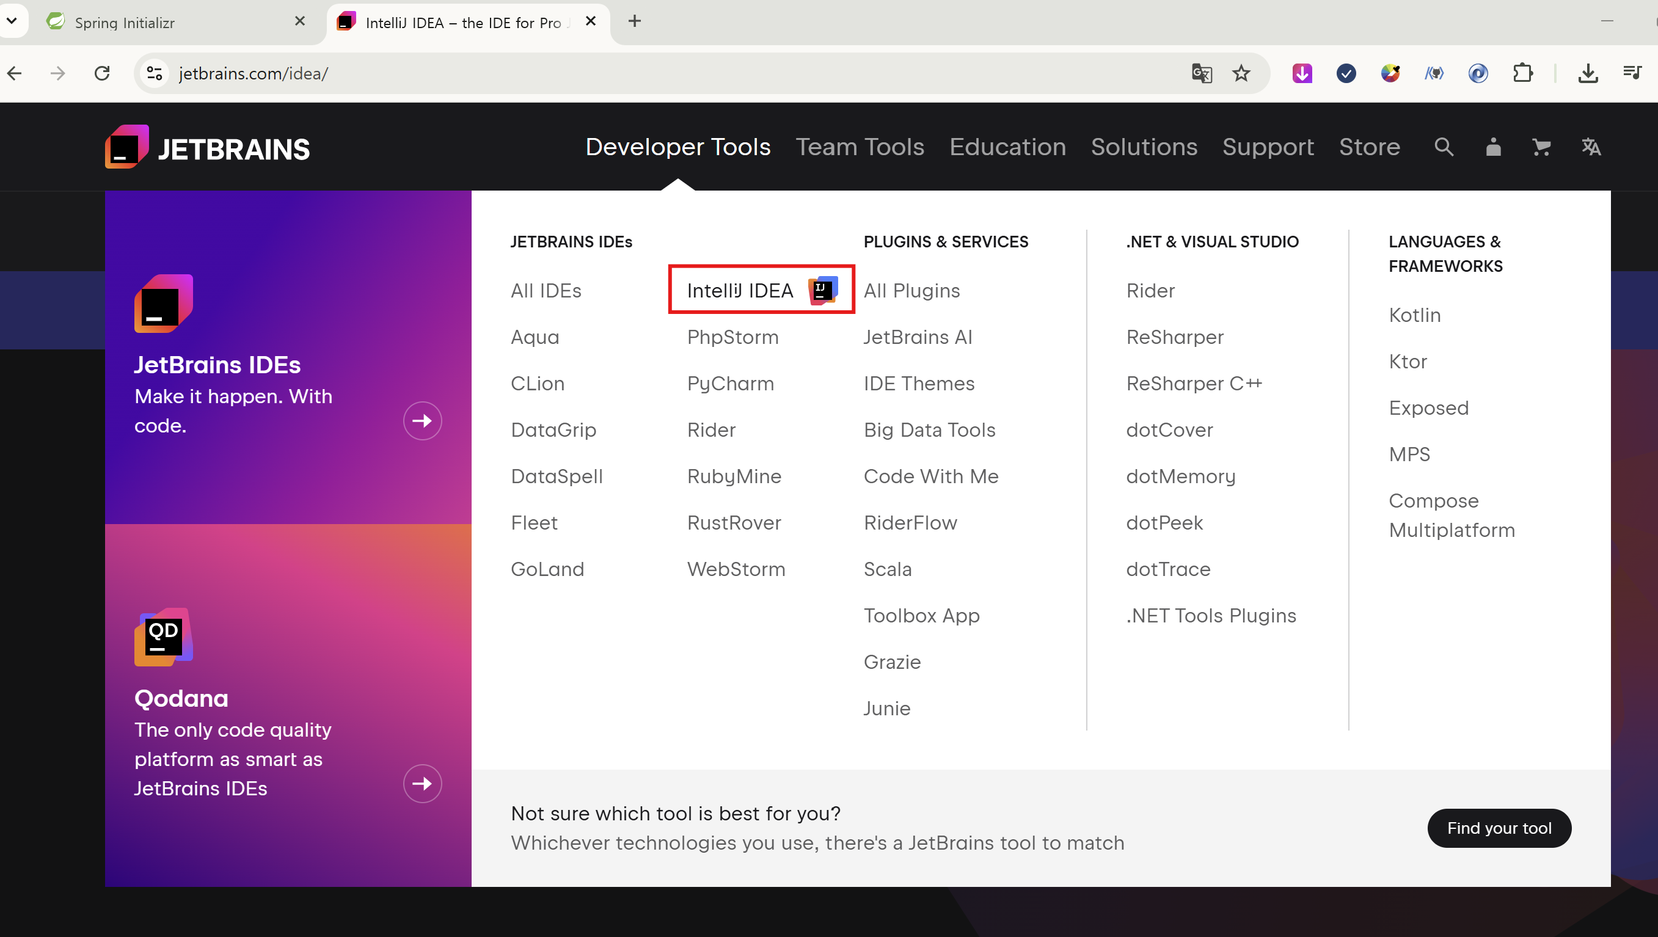This screenshot has height=937, width=1658.
Task: View site information icon in address bar
Action: [154, 73]
